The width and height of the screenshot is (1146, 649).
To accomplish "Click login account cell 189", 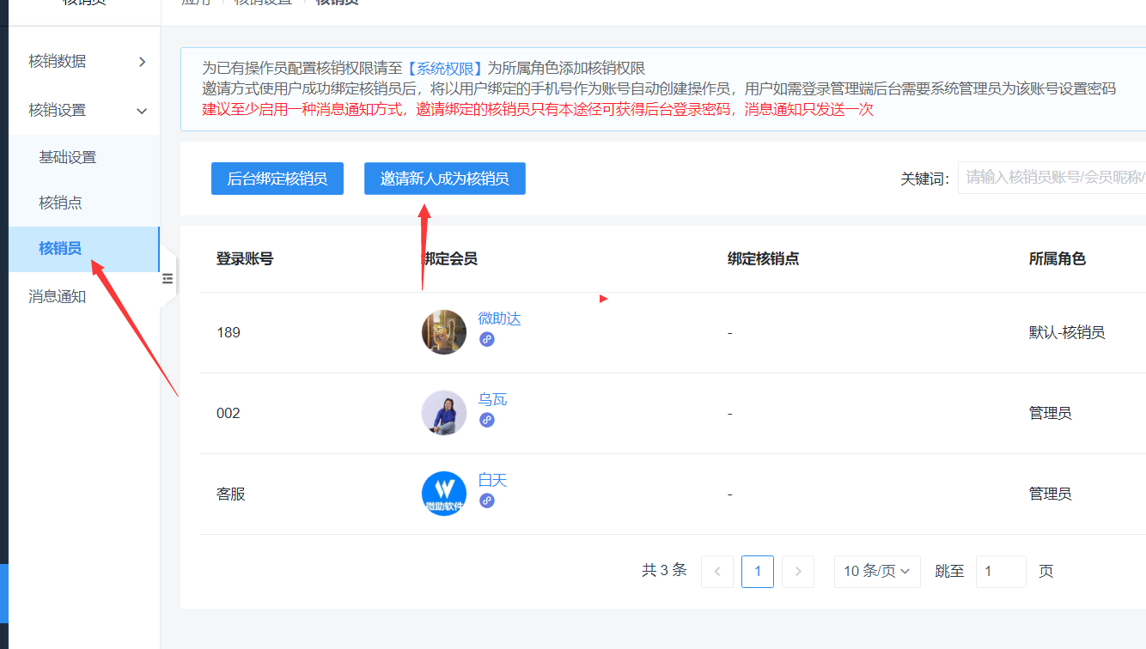I will [229, 332].
